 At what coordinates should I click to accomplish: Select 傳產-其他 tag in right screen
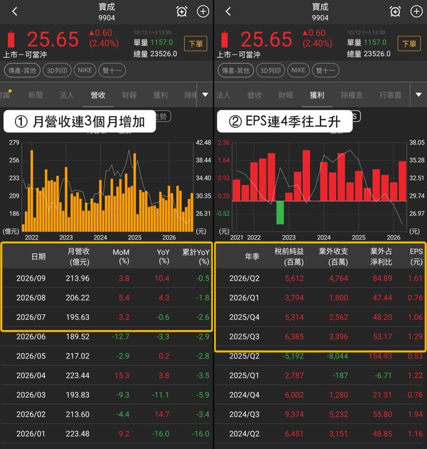click(236, 70)
